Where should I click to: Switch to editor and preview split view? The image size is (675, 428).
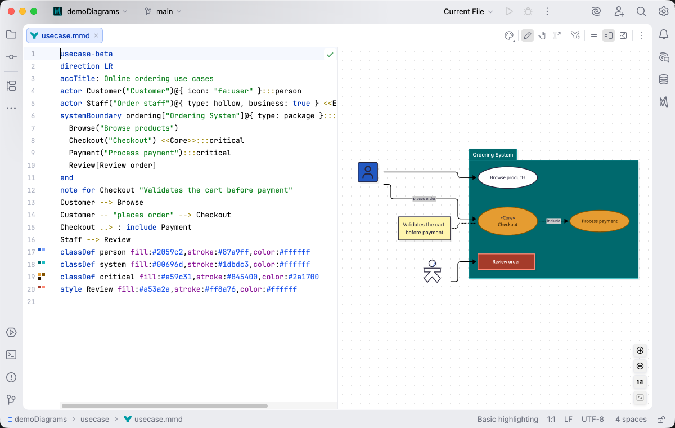coord(609,35)
